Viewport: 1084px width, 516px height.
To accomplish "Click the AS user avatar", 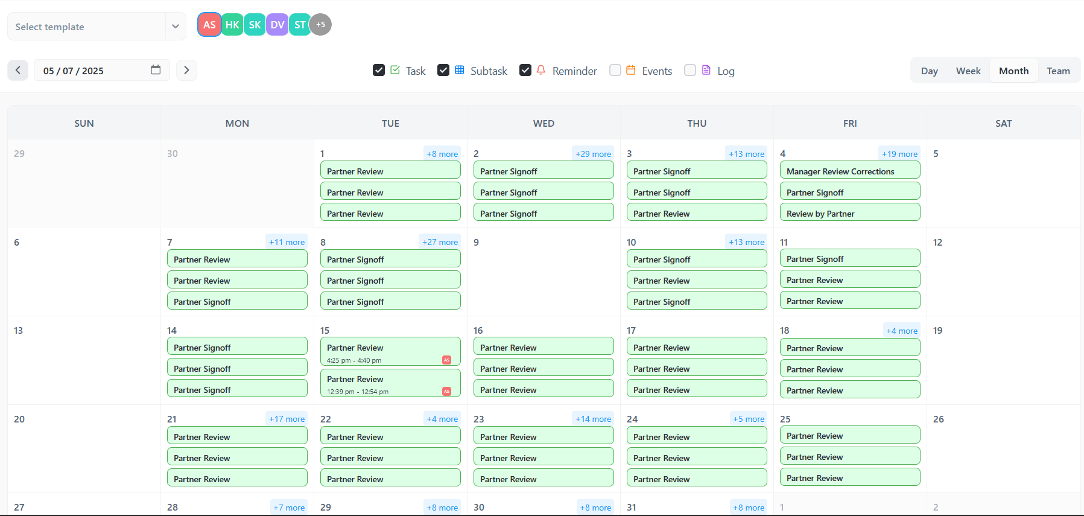I will coord(209,25).
